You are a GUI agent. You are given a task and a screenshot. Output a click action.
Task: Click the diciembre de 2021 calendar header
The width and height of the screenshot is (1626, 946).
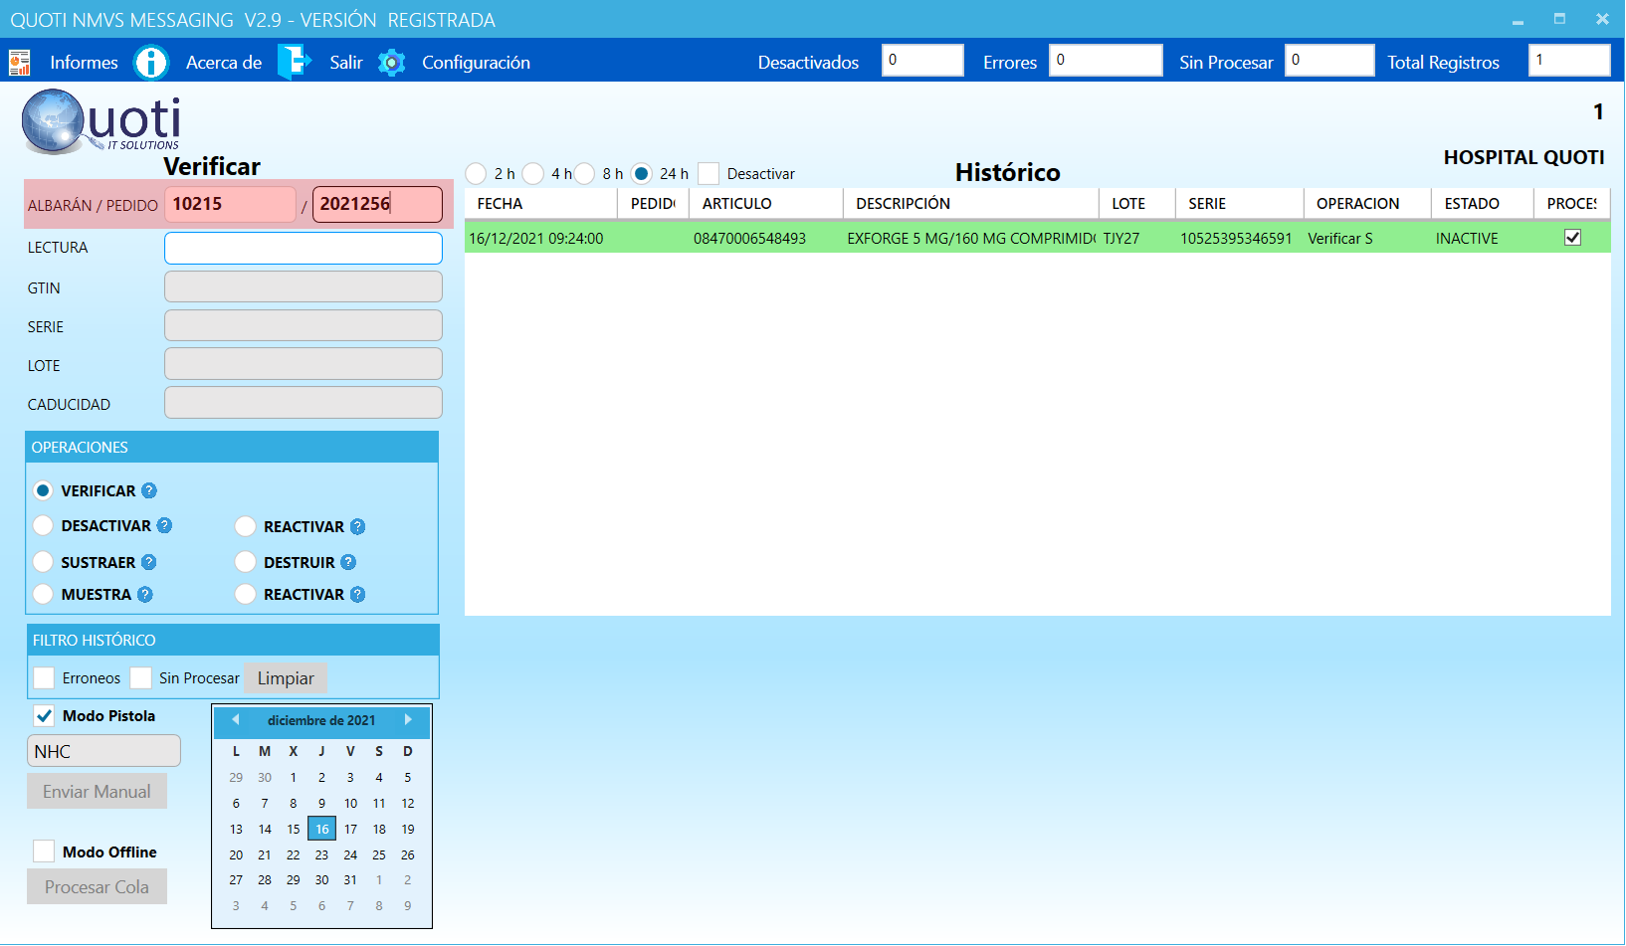(321, 720)
